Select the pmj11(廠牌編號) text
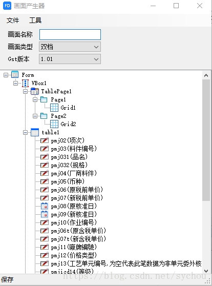 74,248
